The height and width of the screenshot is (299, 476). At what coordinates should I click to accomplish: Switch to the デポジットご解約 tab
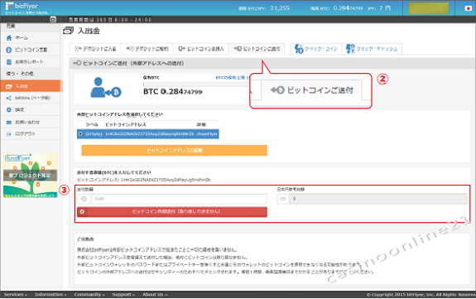click(147, 49)
